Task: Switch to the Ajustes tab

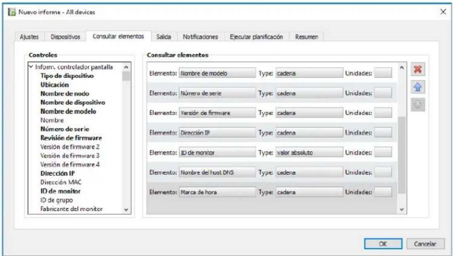Action: point(29,37)
